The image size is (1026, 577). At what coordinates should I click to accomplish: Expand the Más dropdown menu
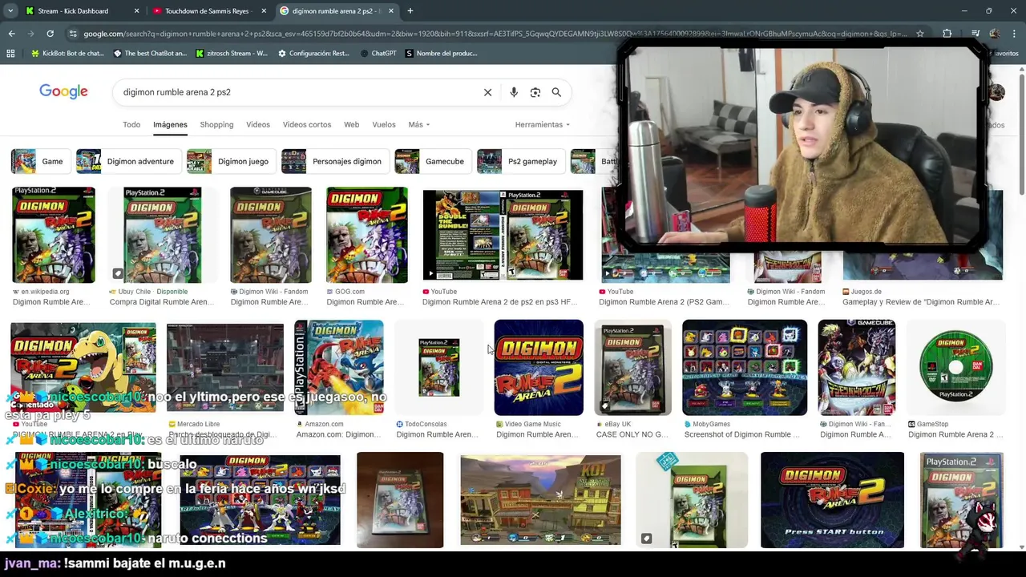[x=419, y=125]
